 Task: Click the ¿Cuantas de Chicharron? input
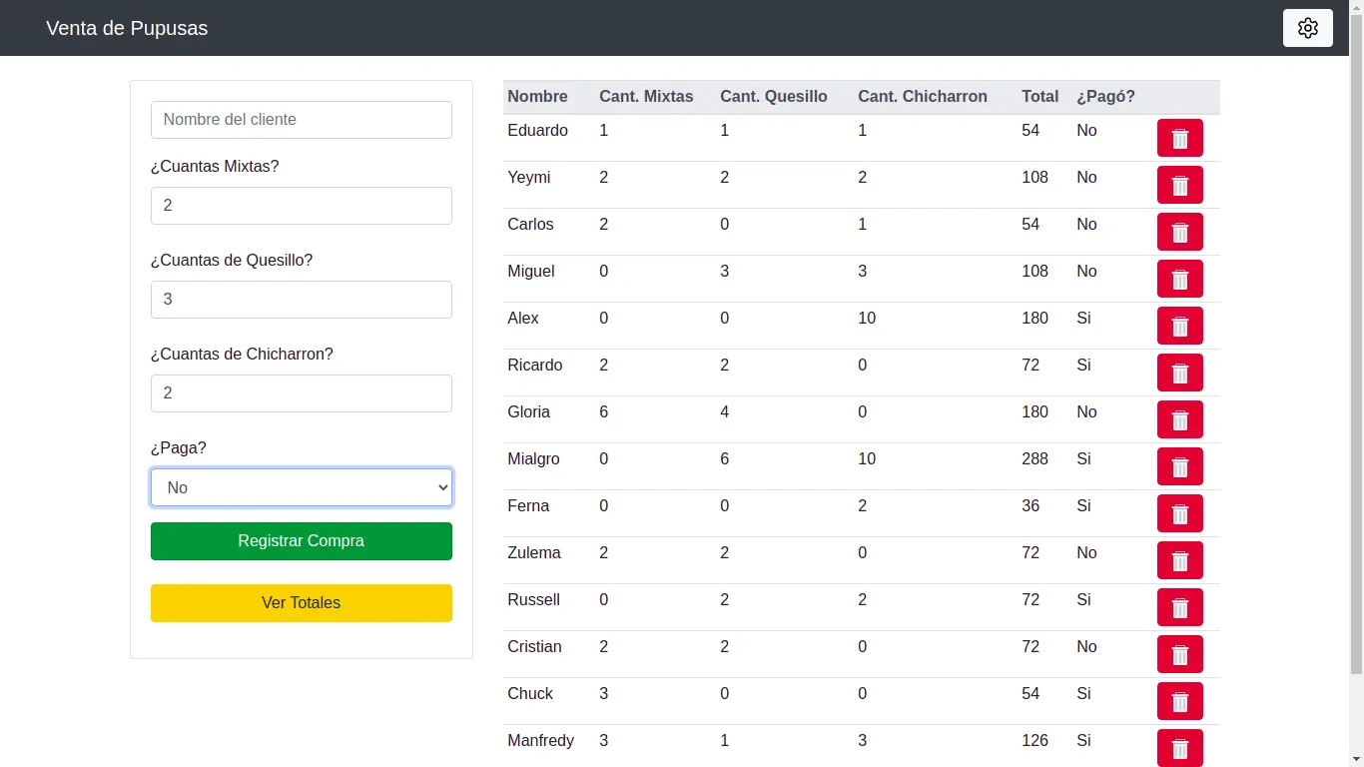[301, 393]
